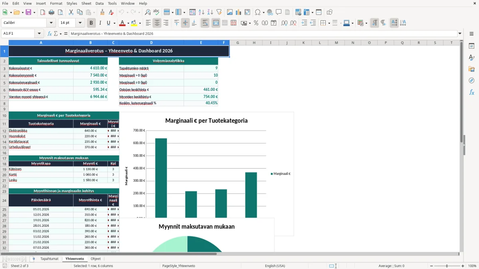Cut the selection with the scissors icon
Screen dimensions: 479x269
[71, 12]
